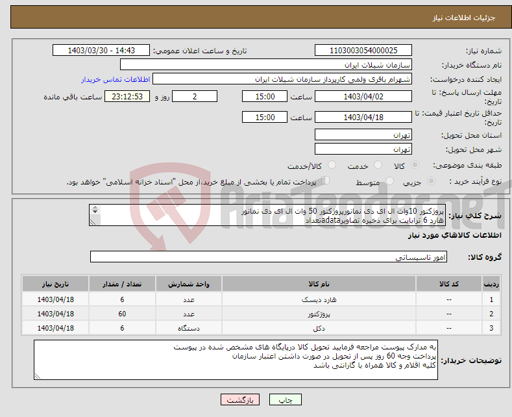The image size is (512, 417).
Task: Click the announcement date field 1403/03/30 - 14:43
Action: tap(101, 50)
